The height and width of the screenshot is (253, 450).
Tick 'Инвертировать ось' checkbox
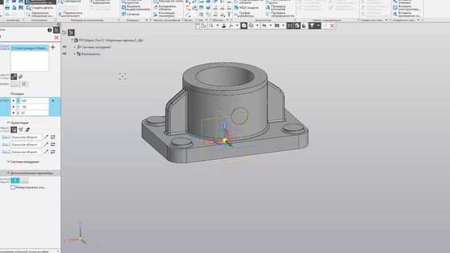click(x=13, y=188)
